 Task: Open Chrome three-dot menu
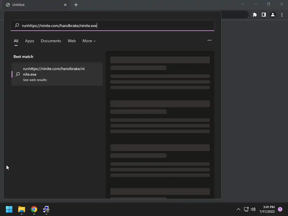pos(282,15)
